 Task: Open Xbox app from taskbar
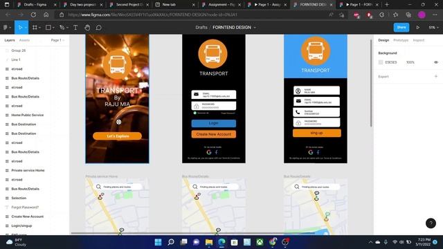click(x=260, y=242)
